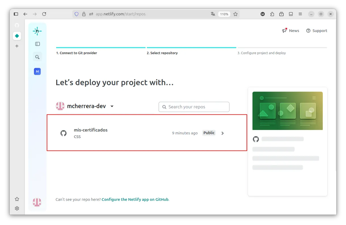
Task: Click Configure the Netlify app on GitHub link
Action: click(x=135, y=199)
